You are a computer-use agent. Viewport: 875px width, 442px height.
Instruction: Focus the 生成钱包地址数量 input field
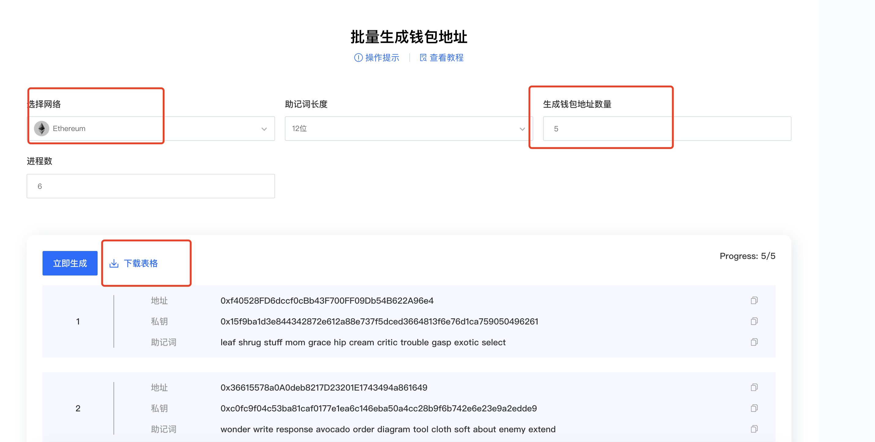pyautogui.click(x=667, y=129)
